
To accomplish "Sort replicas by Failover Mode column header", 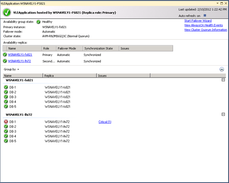I will [x=70, y=49].
